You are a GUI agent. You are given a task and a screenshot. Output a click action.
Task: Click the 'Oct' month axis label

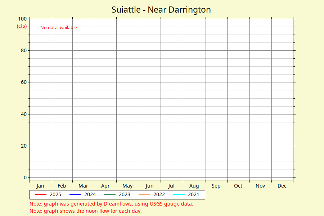pyautogui.click(x=238, y=186)
